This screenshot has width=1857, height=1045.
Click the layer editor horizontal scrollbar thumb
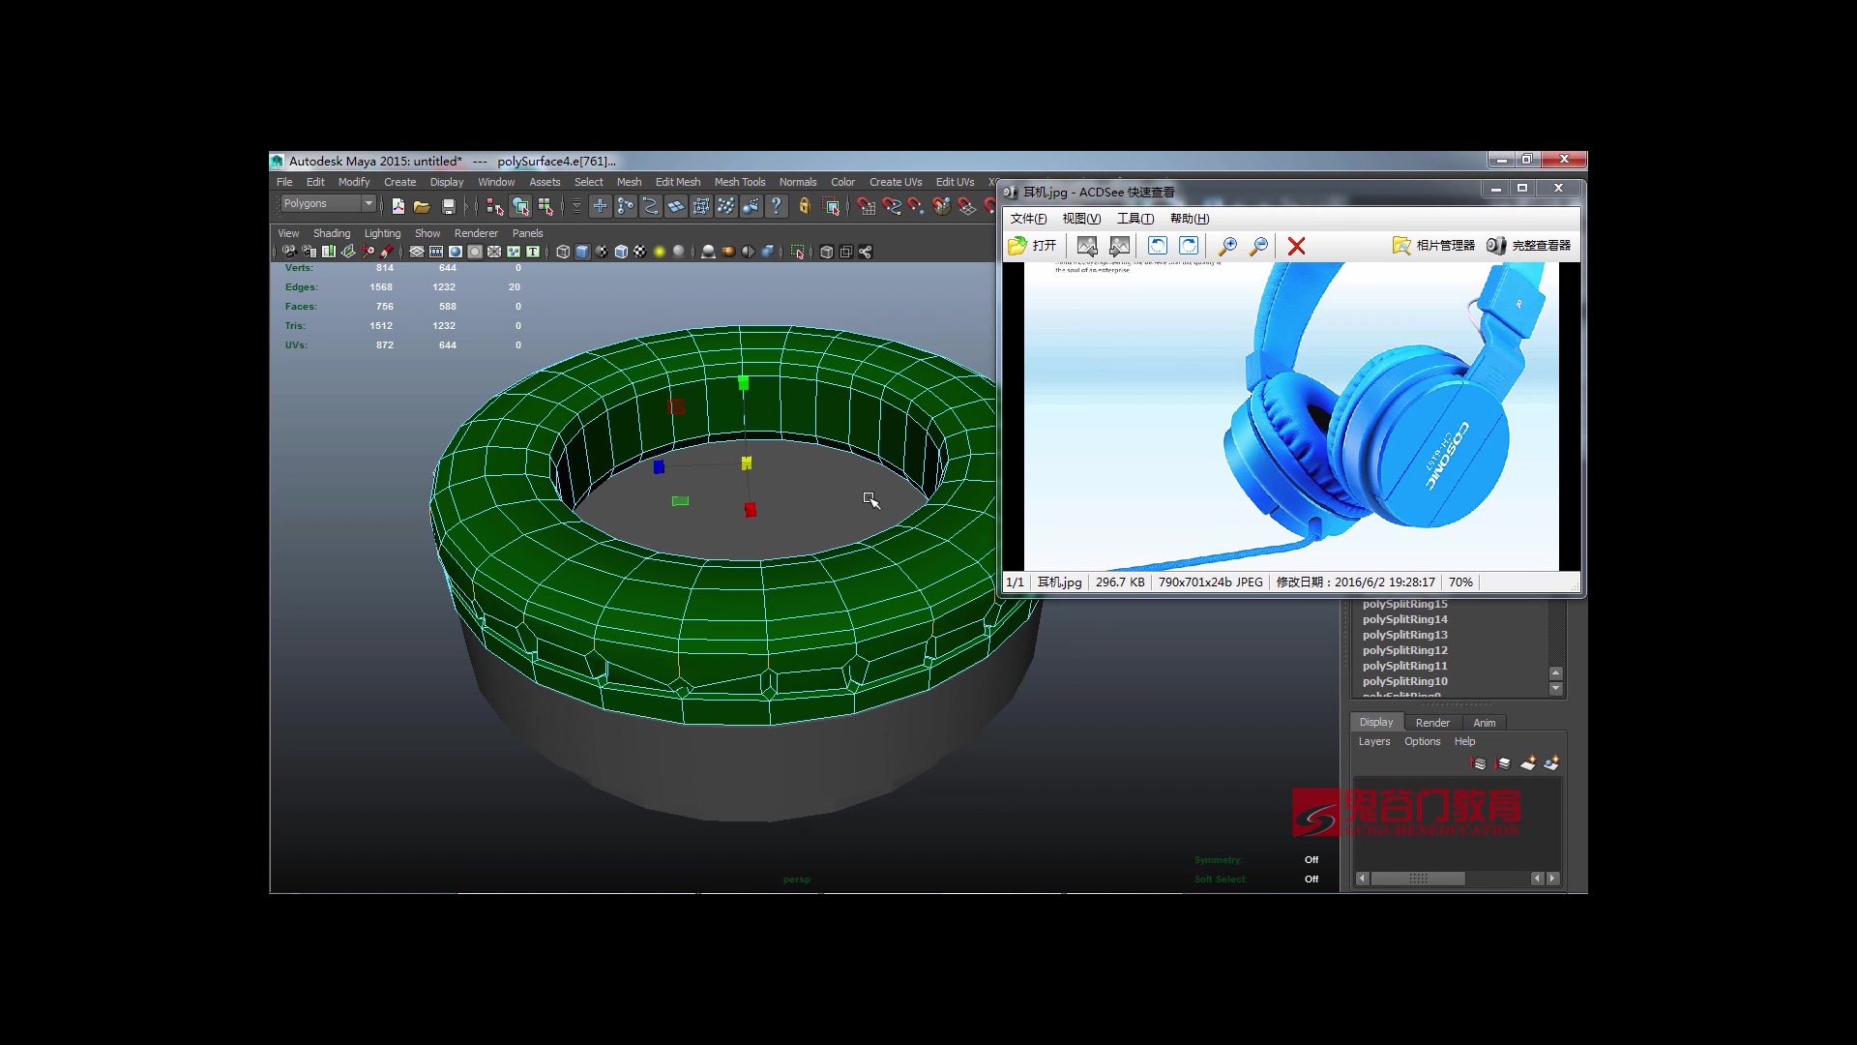(1418, 879)
